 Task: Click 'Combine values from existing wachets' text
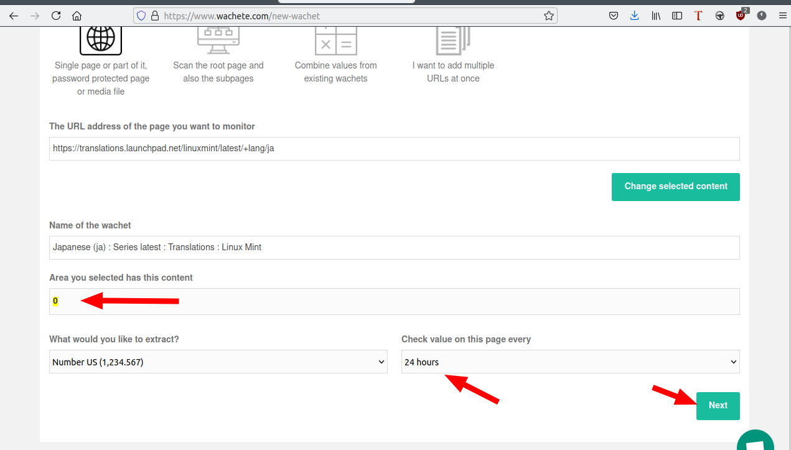pos(335,72)
